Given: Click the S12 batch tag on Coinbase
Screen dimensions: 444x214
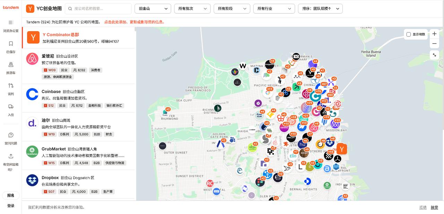Looking at the screenshot, I should click(49, 105).
